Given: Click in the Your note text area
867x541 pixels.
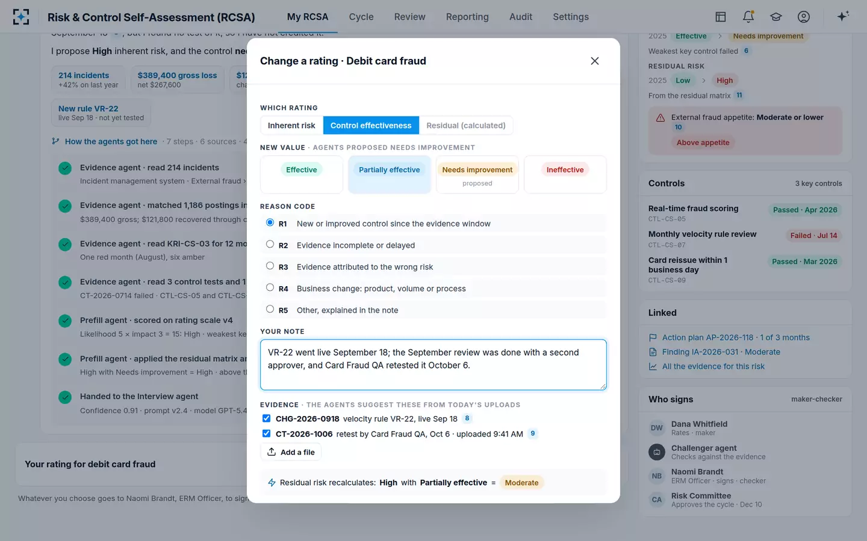Looking at the screenshot, I should tap(433, 365).
